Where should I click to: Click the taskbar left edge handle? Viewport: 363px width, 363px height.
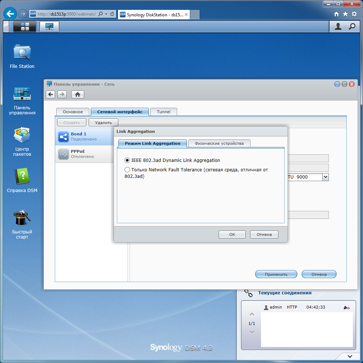click(6, 26)
